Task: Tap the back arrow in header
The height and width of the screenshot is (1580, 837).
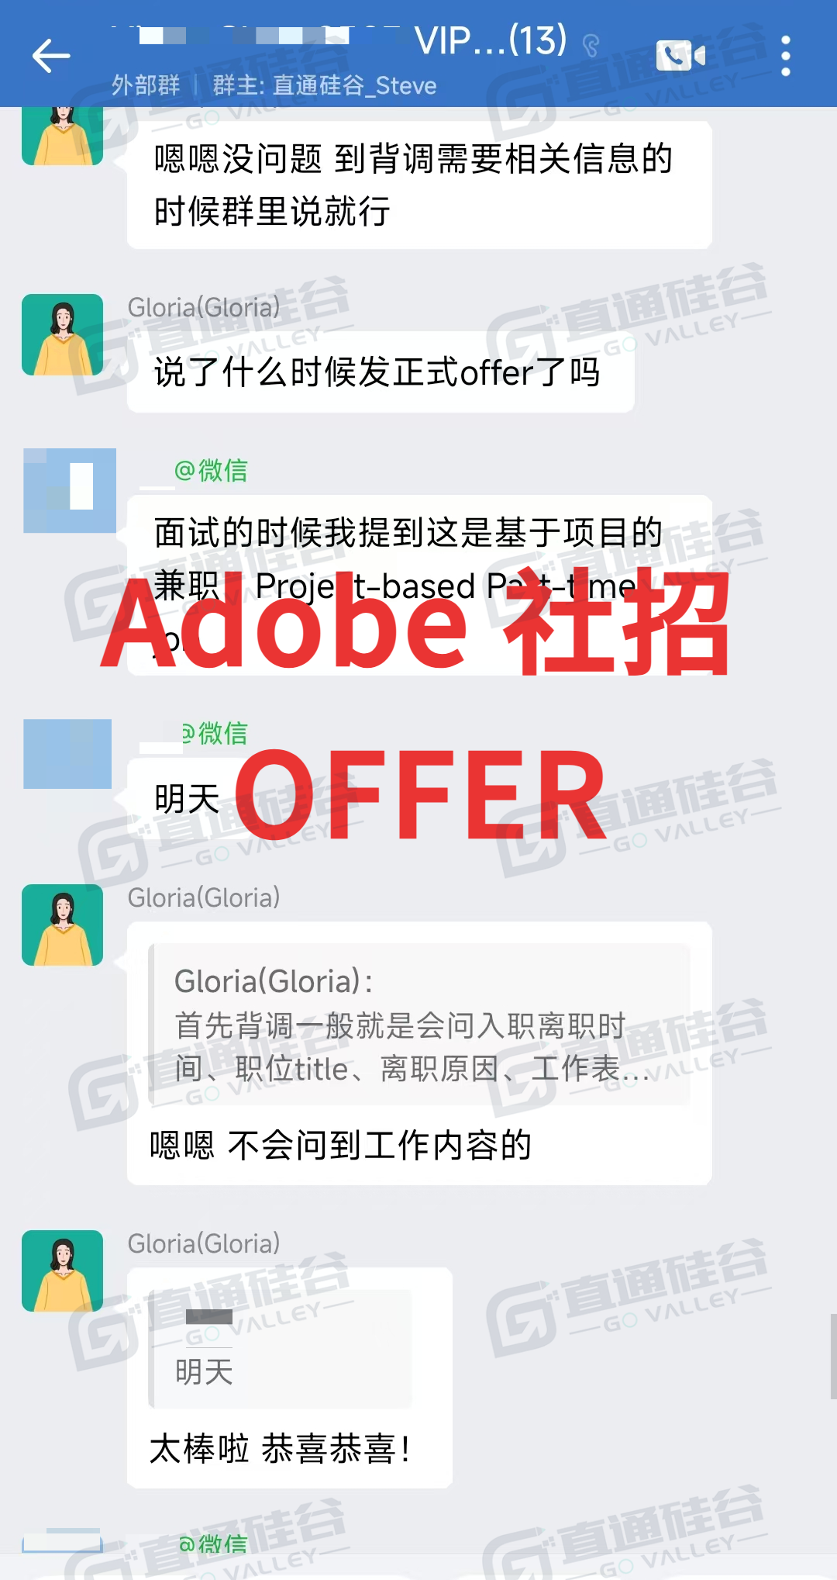Action: coord(51,56)
